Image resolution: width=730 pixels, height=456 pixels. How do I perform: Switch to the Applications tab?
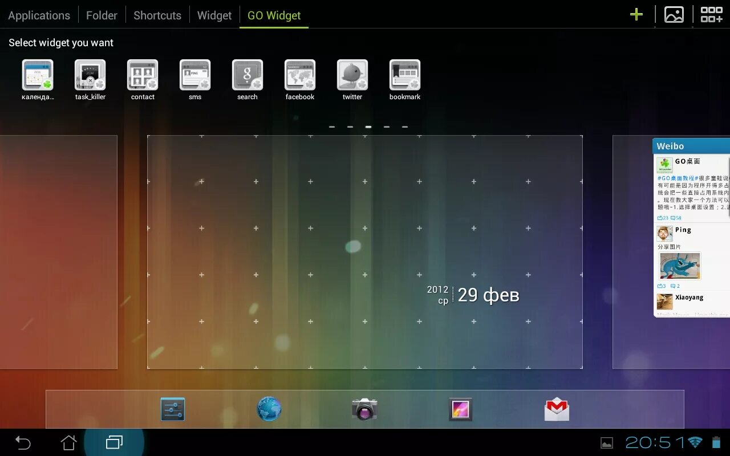pyautogui.click(x=39, y=15)
